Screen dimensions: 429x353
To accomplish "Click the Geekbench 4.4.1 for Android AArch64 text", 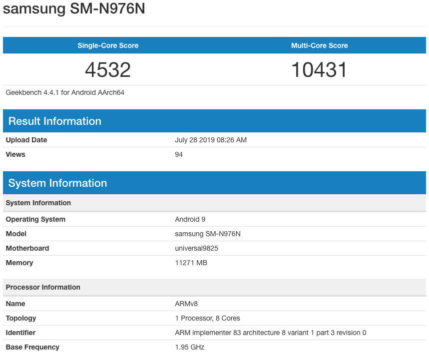I will click(x=65, y=93).
